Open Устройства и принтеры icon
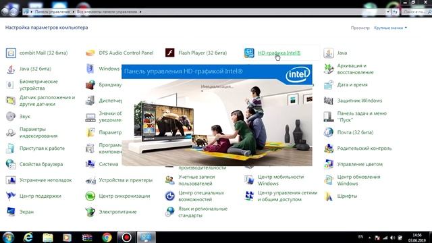Screen dimensions: 432x243 click(90, 180)
